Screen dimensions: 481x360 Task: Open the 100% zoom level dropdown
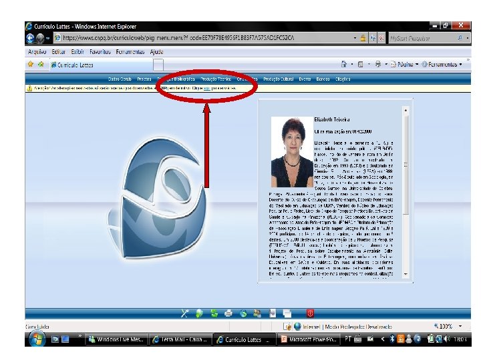[460, 326]
